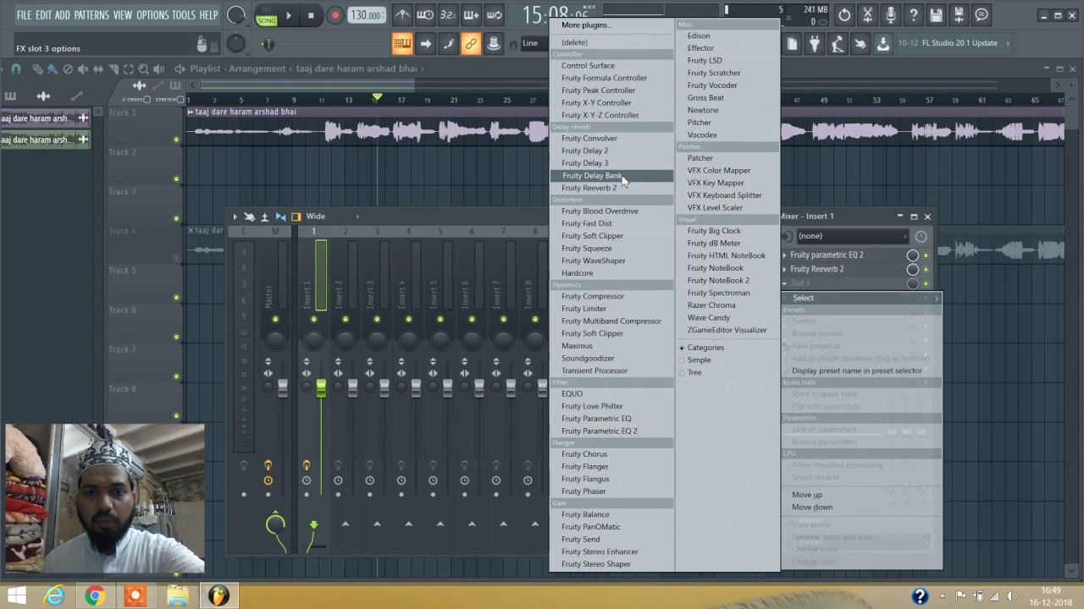
Task: Select the Simple view radio option
Action: pyautogui.click(x=694, y=360)
